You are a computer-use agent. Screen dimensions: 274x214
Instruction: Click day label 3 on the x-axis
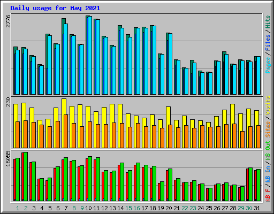click(x=34, y=208)
